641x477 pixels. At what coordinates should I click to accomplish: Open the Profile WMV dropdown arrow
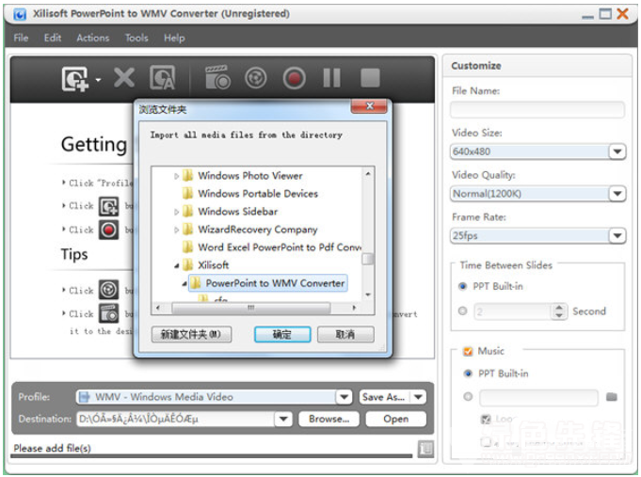tap(345, 397)
